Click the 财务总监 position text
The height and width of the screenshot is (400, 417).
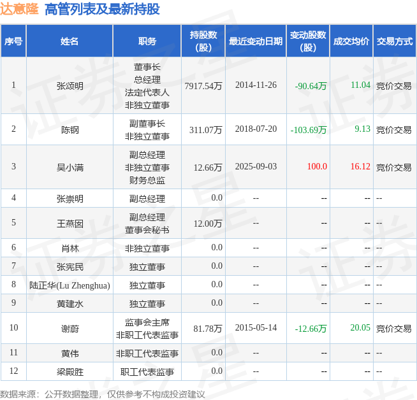pyautogui.click(x=147, y=180)
